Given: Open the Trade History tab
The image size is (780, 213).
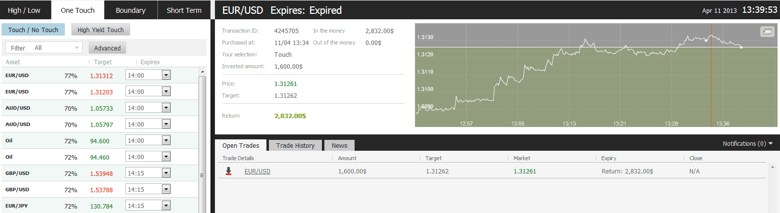Looking at the screenshot, I should [295, 145].
